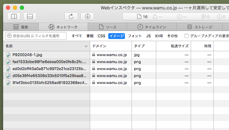
Task: Click the file icon of the d05e39f4e653 row
Action: tap(8, 76)
